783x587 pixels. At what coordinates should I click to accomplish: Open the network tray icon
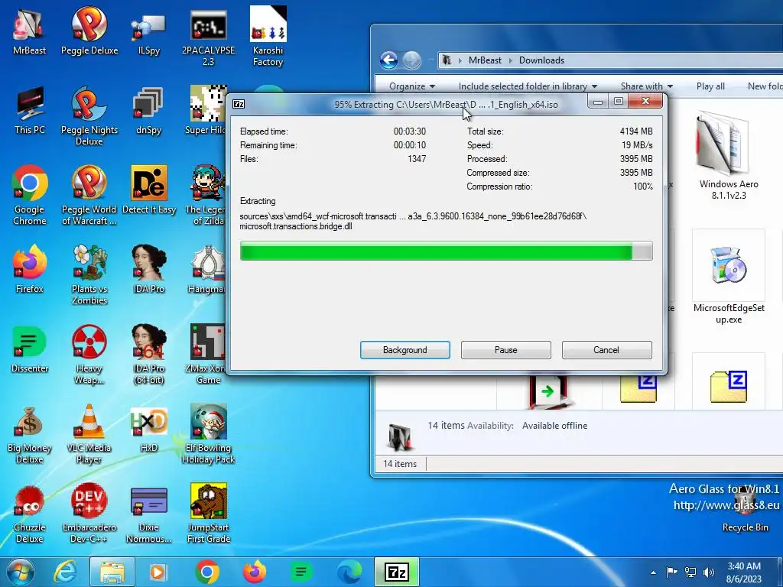coord(690,572)
